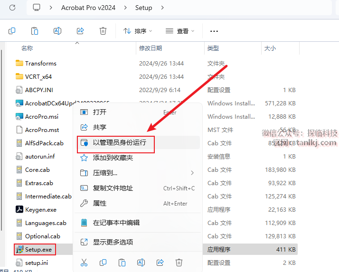Select the Transforms folder
Viewport: 339px width, 272px height.
pos(41,63)
